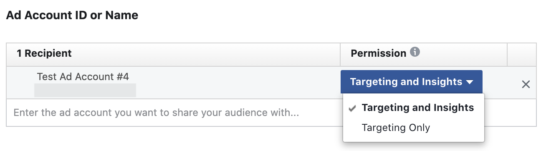Show the Permission tooltip via the grey 'i' icon
Image resolution: width=546 pixels, height=151 pixels.
(x=415, y=53)
